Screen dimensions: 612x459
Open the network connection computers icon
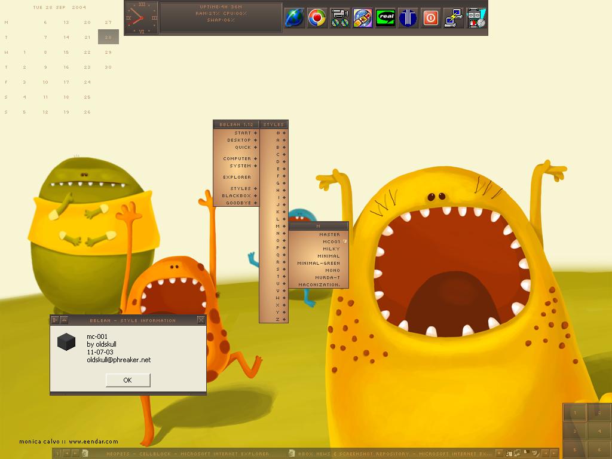453,18
